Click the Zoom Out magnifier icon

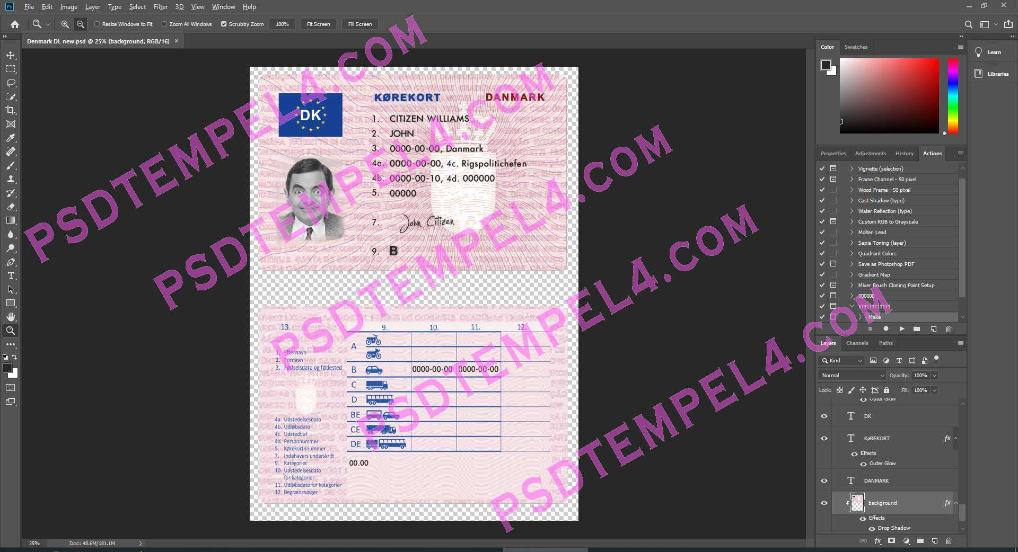[81, 24]
